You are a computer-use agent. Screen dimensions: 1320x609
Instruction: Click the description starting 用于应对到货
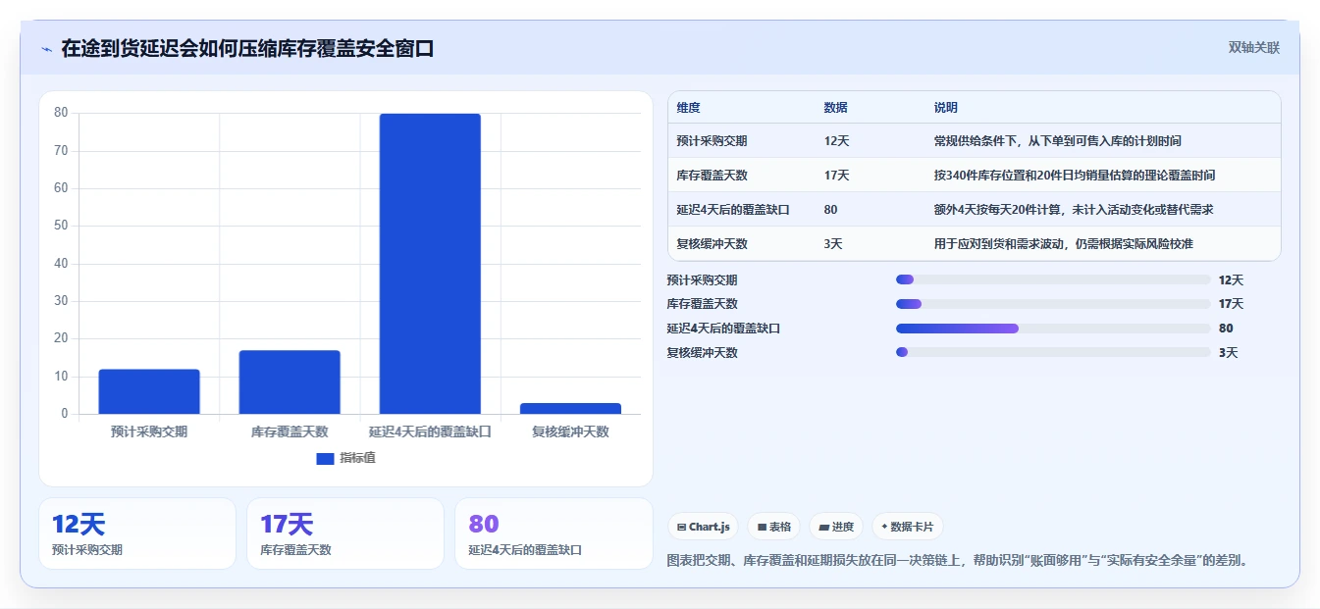pos(1064,244)
